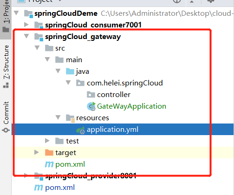Click the springCloudDeme project module icon
Viewport: 234px width, 195px height.
click(x=28, y=13)
